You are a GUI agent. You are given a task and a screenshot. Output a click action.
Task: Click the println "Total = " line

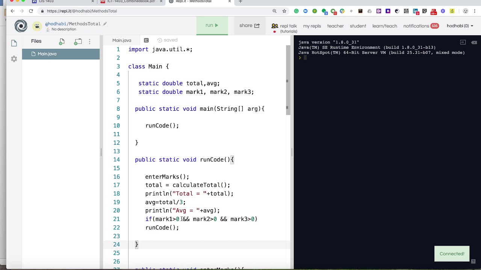(x=189, y=193)
